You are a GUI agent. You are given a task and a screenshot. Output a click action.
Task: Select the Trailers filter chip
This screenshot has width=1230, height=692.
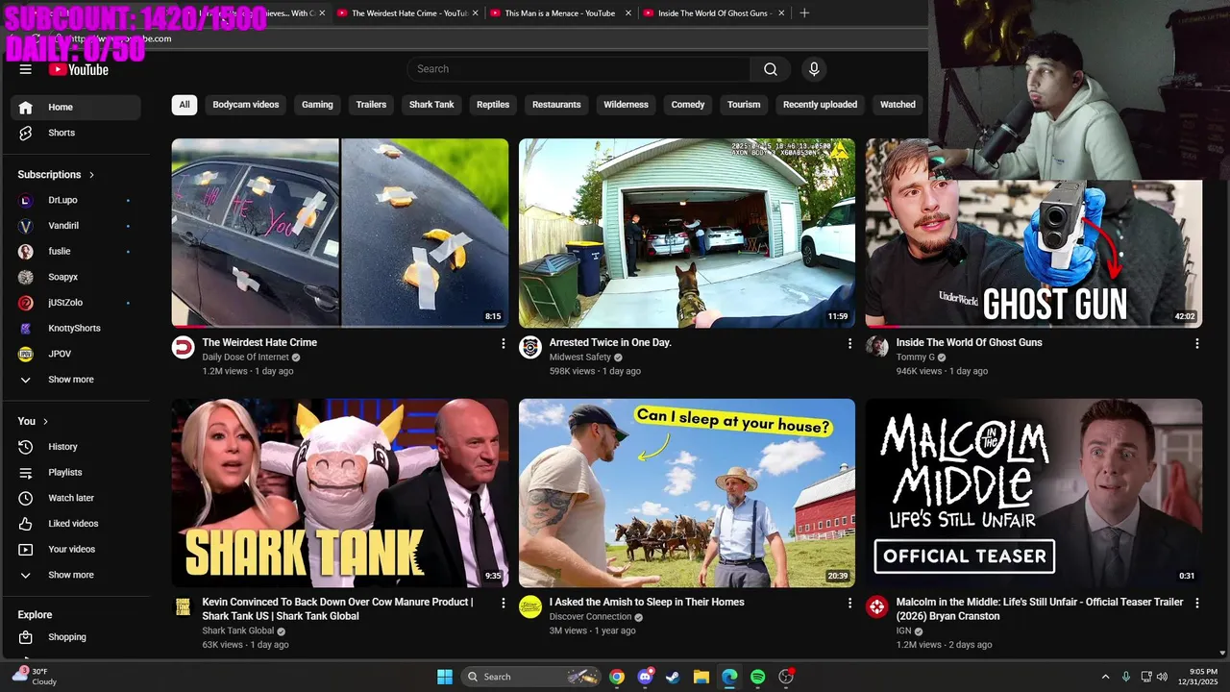(371, 105)
